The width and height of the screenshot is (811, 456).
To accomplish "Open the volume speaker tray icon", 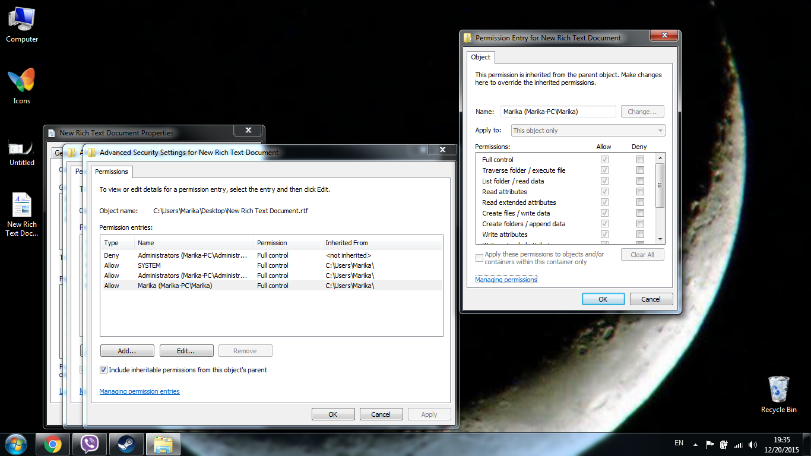I will point(753,444).
